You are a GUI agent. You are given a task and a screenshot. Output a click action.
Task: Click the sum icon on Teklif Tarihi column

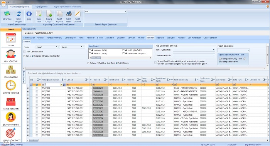(123, 80)
